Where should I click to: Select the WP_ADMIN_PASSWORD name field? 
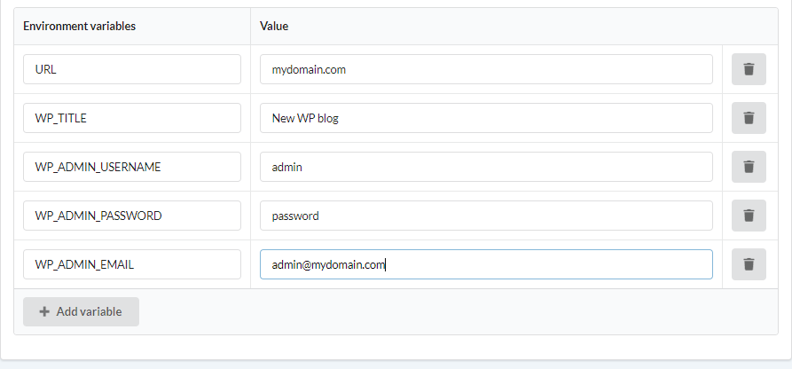point(132,216)
